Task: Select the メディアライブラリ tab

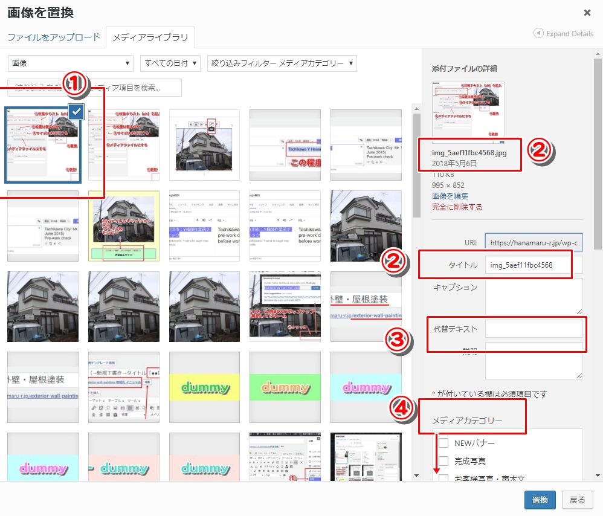Action: tap(150, 37)
